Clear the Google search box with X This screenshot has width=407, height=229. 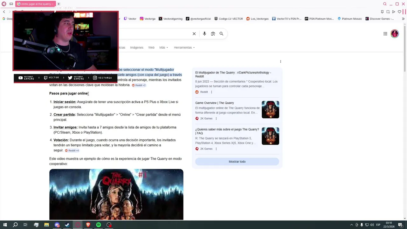pyautogui.click(x=194, y=34)
